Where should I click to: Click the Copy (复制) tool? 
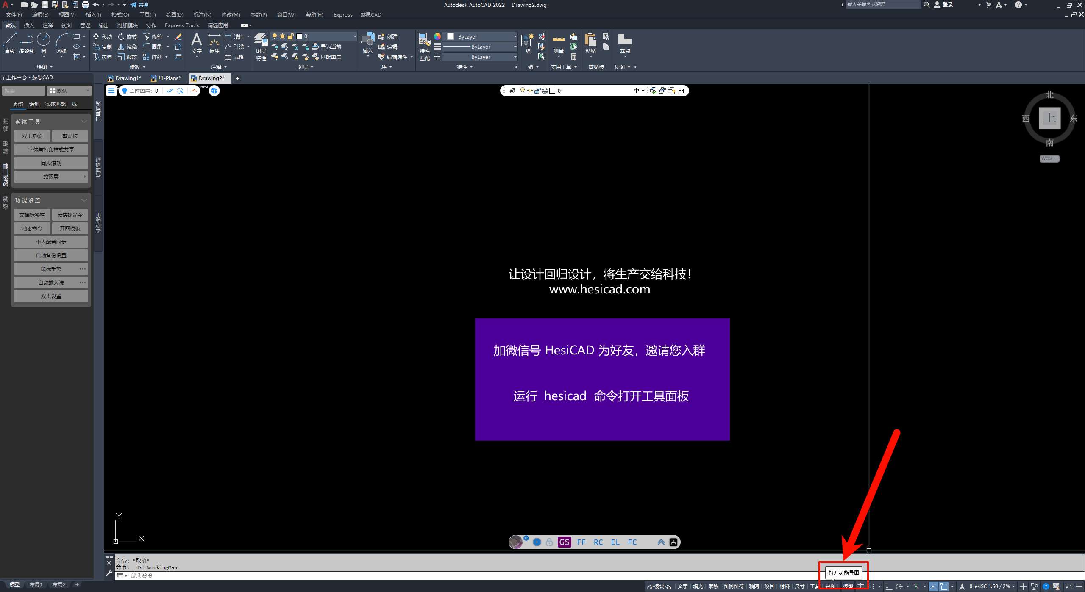tap(103, 47)
